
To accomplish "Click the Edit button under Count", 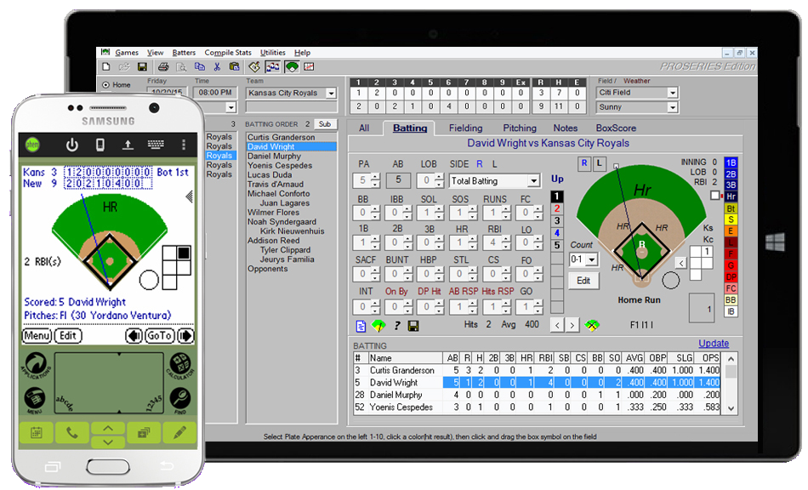I will (x=583, y=281).
